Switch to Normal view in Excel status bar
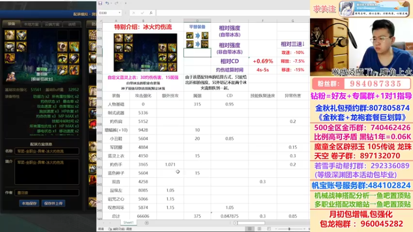The width and height of the screenshot is (413, 232). coord(249,229)
